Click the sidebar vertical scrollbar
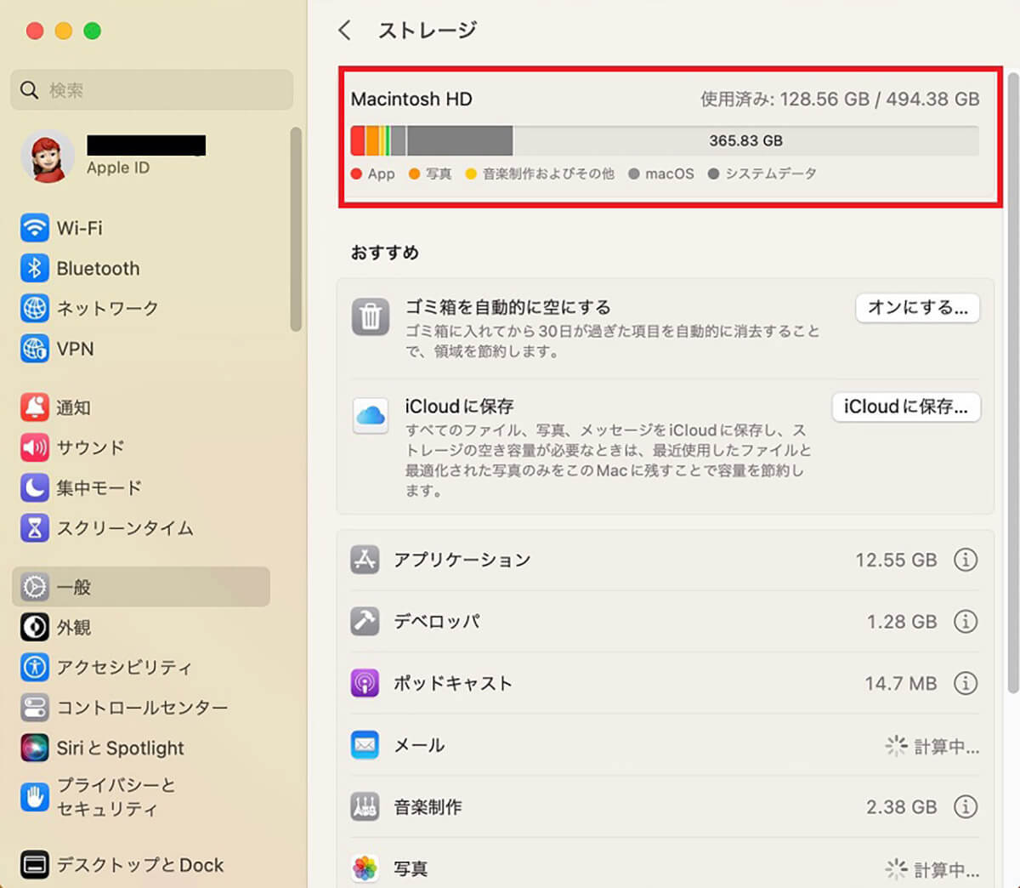The image size is (1020, 888). click(x=295, y=230)
